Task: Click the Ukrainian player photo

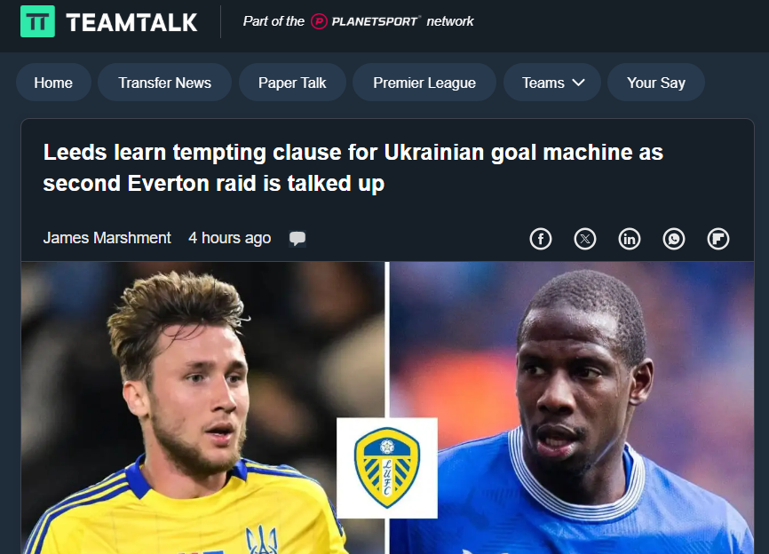Action: 202,408
